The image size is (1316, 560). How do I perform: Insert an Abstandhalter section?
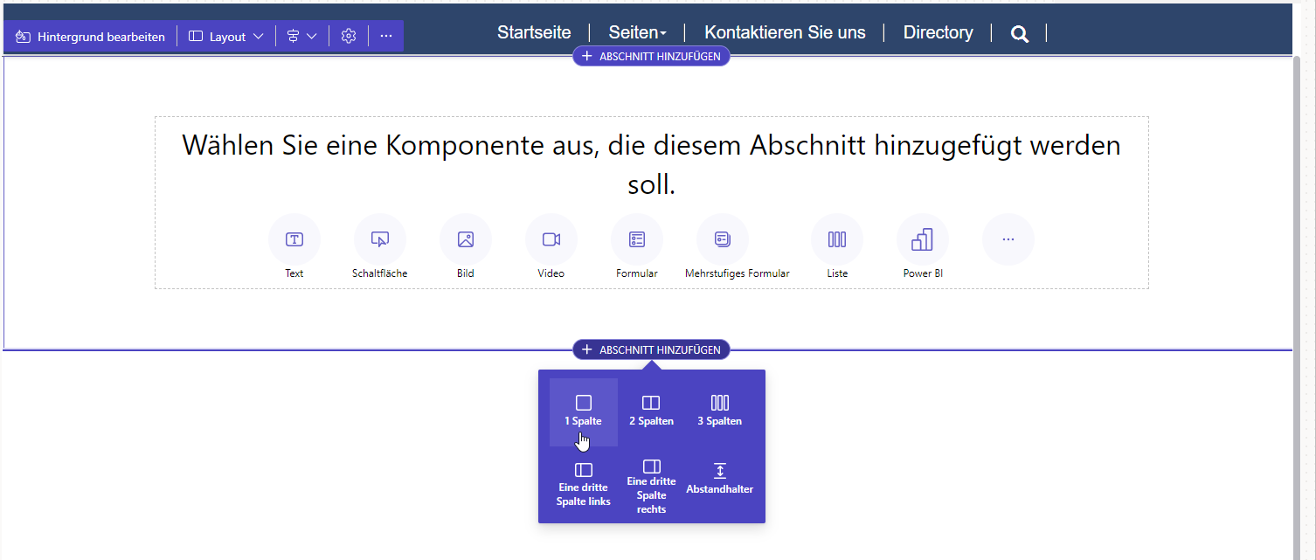click(x=719, y=477)
